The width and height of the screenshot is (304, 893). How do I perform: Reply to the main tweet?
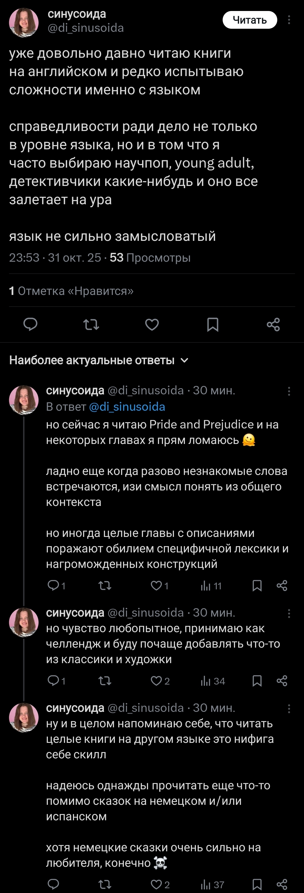[x=30, y=325]
